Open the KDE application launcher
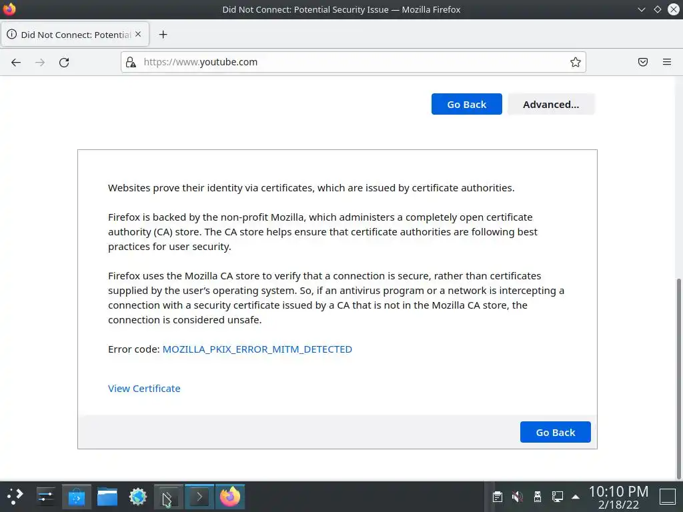This screenshot has height=512, width=683. tap(15, 496)
